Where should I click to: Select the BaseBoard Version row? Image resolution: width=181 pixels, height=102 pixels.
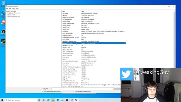coord(94,45)
